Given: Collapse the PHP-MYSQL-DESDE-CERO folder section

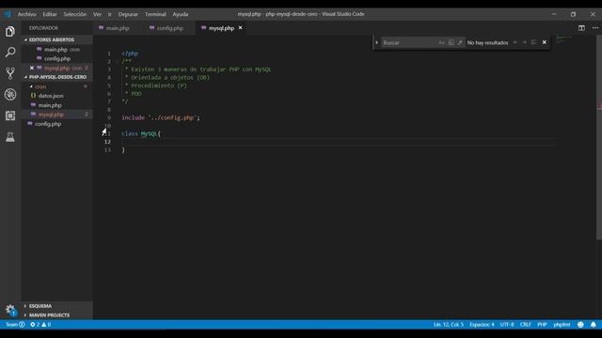Looking at the screenshot, I should tap(56, 77).
